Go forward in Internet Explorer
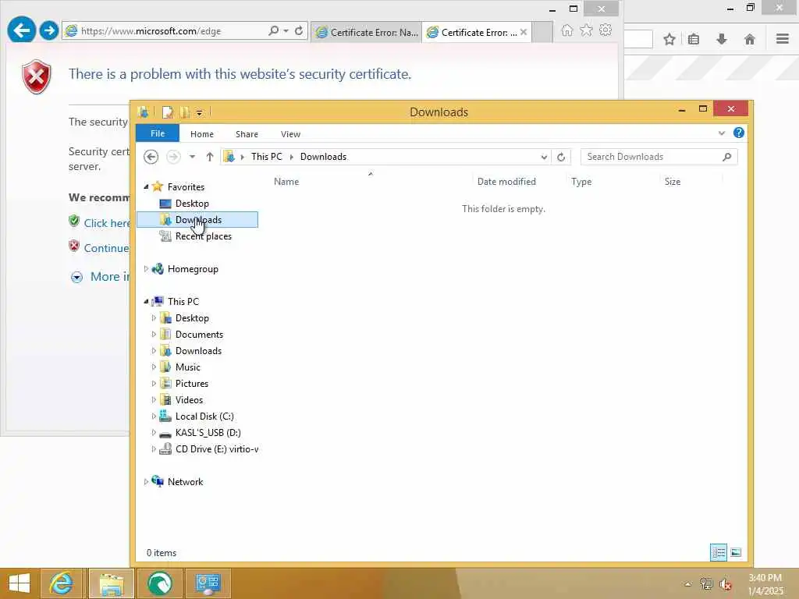Screen dimensions: 799x599 point(49,30)
